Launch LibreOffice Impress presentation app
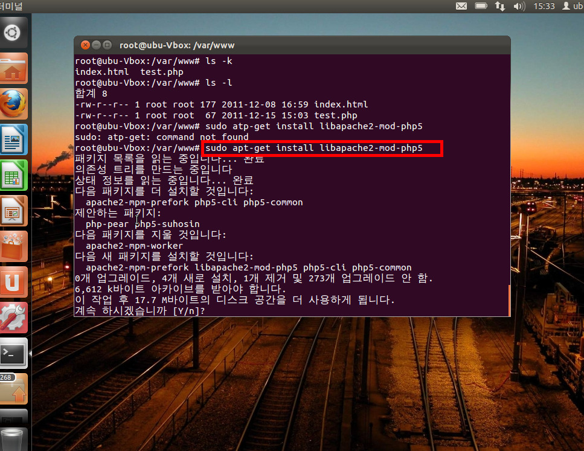 click(x=13, y=210)
